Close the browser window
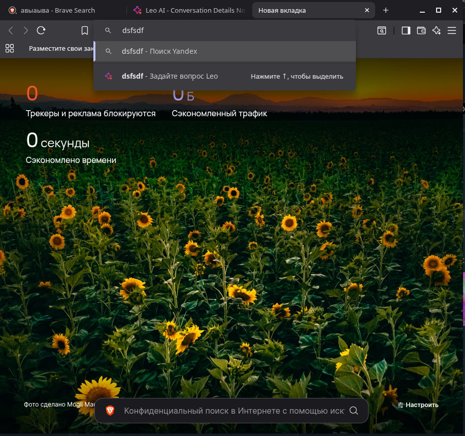Image resolution: width=465 pixels, height=436 pixels. pos(455,10)
